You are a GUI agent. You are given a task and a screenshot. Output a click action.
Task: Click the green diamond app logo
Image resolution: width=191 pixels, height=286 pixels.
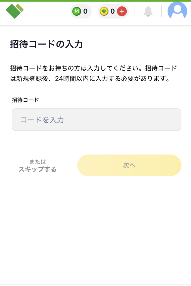point(15,11)
